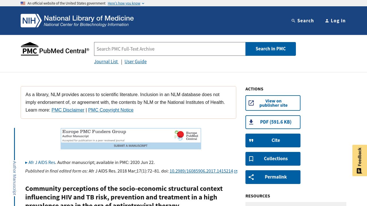
Task: Click the Europe PMC Funders Group banner
Action: [x=131, y=139]
